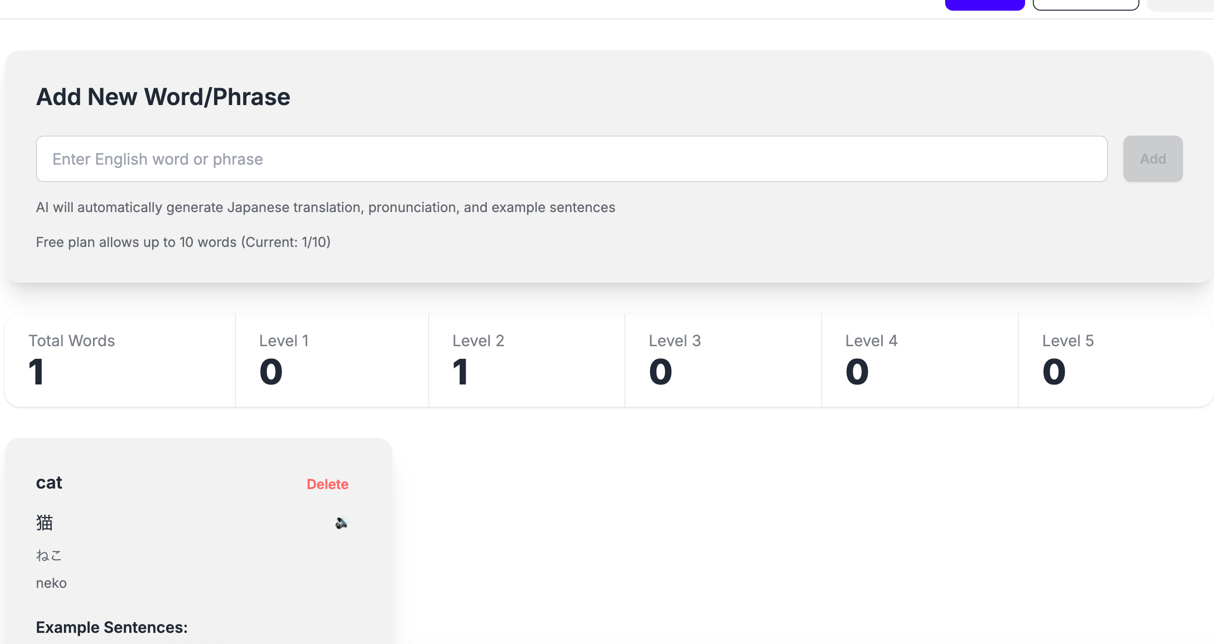Select the Total Words stat card
The image size is (1214, 644).
[x=120, y=360]
